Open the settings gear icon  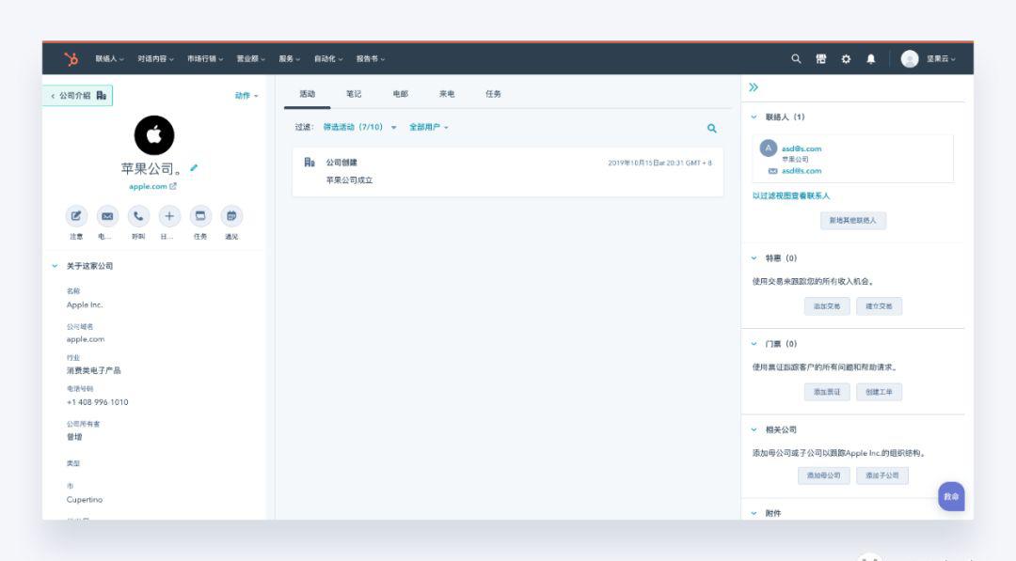(x=846, y=59)
